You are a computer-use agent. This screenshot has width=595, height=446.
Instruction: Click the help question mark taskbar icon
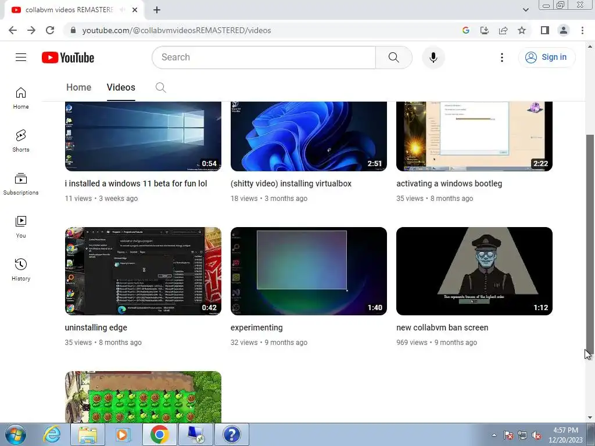[x=232, y=434]
